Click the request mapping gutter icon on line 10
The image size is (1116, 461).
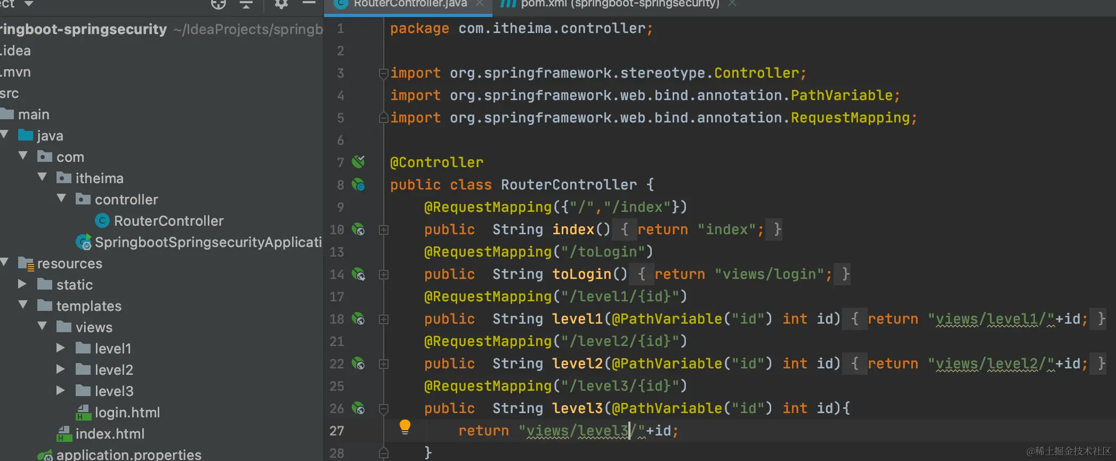pyautogui.click(x=359, y=229)
